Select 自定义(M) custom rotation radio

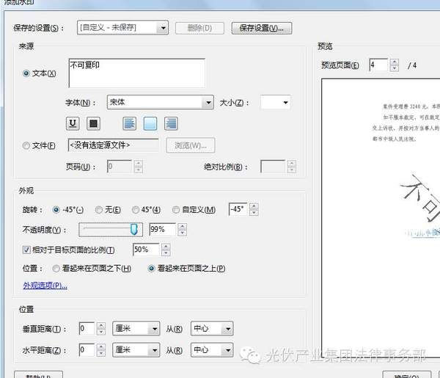(x=176, y=209)
